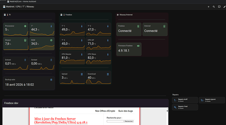Image resolution: width=226 pixels, height=125 pixels.
Task: Click the Recherche pour search input field
Action: point(115,121)
